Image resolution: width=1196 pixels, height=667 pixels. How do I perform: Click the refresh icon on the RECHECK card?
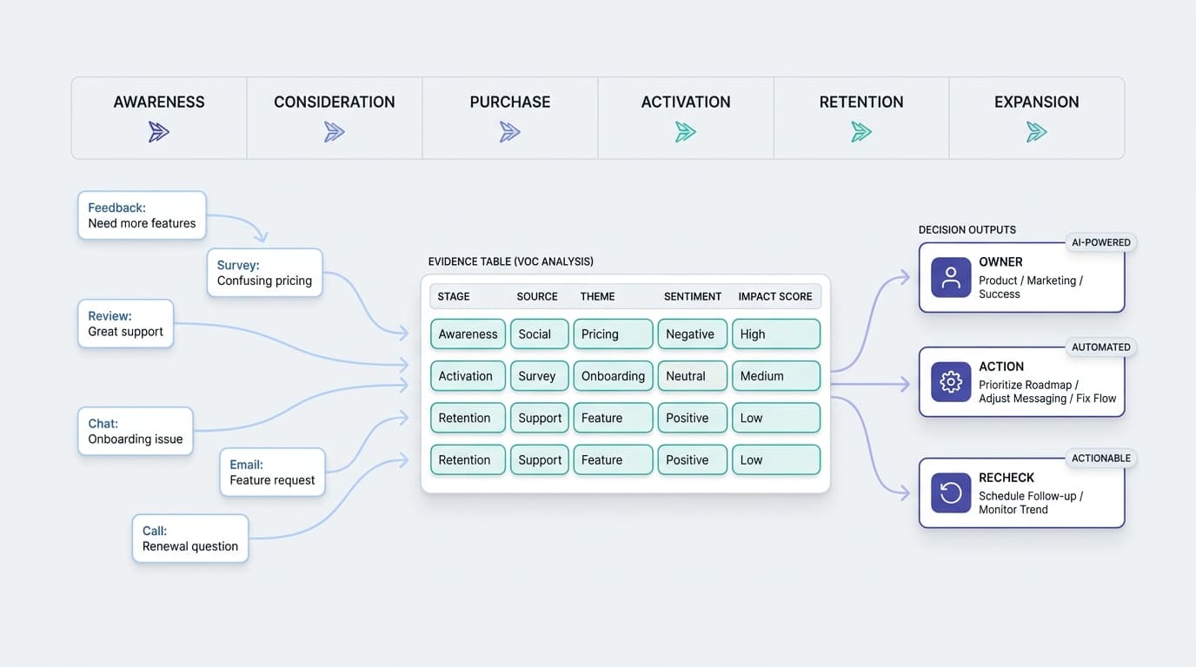951,493
